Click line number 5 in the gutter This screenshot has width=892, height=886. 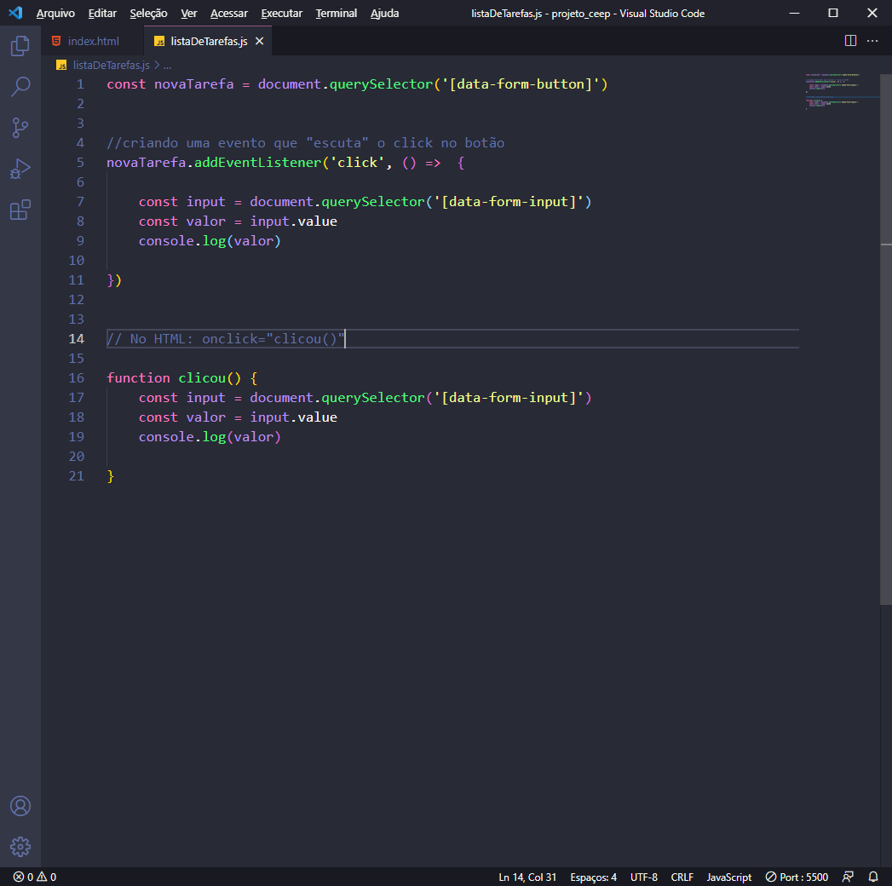point(80,163)
